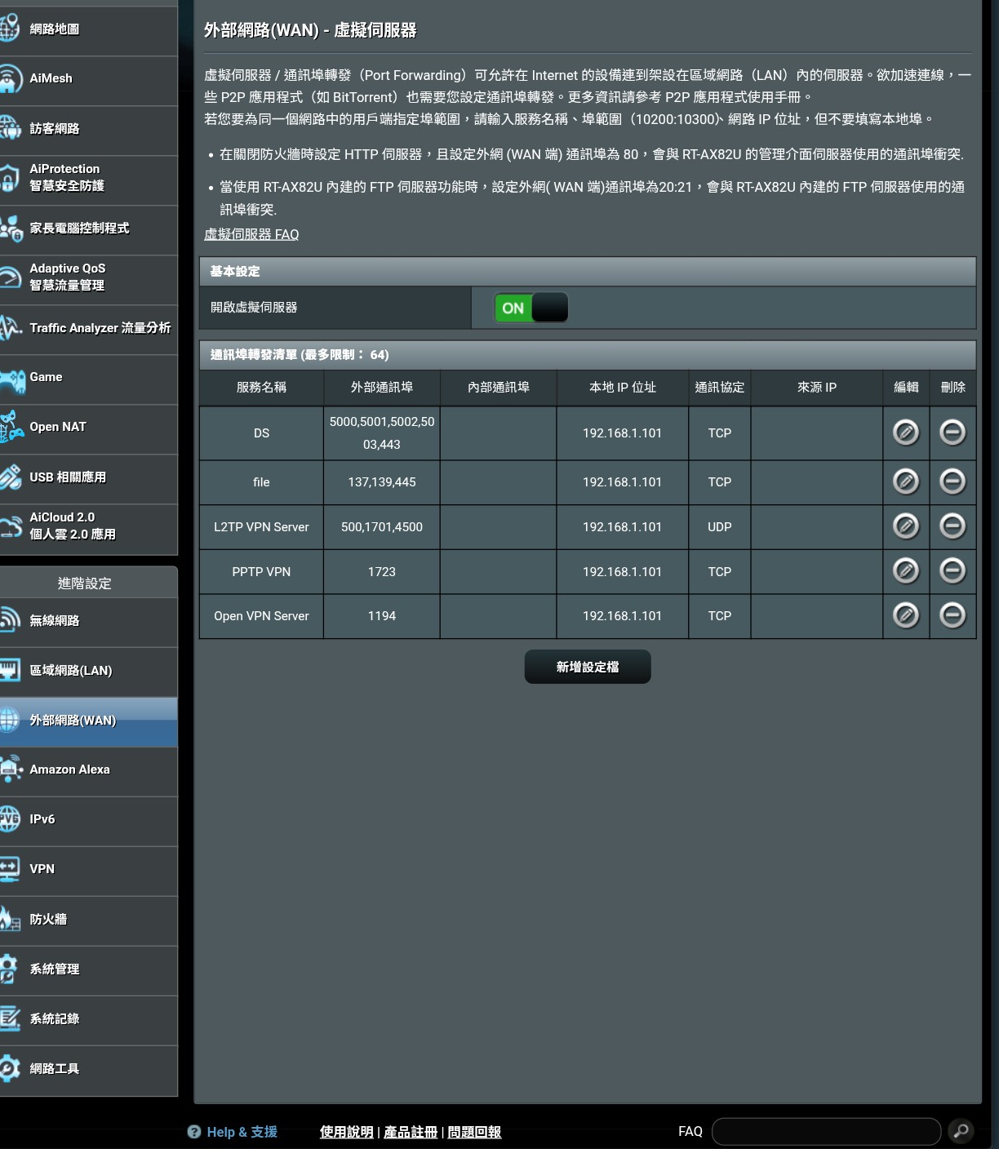Screen dimensions: 999x1149
Task: Click the FAQ search magnifier icon
Action: pyautogui.click(x=960, y=1132)
